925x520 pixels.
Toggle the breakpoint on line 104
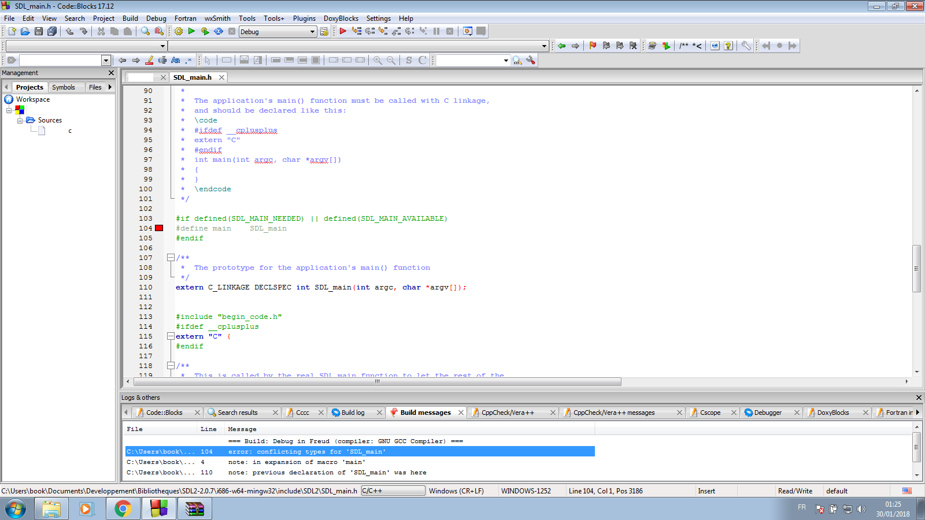[x=159, y=228]
